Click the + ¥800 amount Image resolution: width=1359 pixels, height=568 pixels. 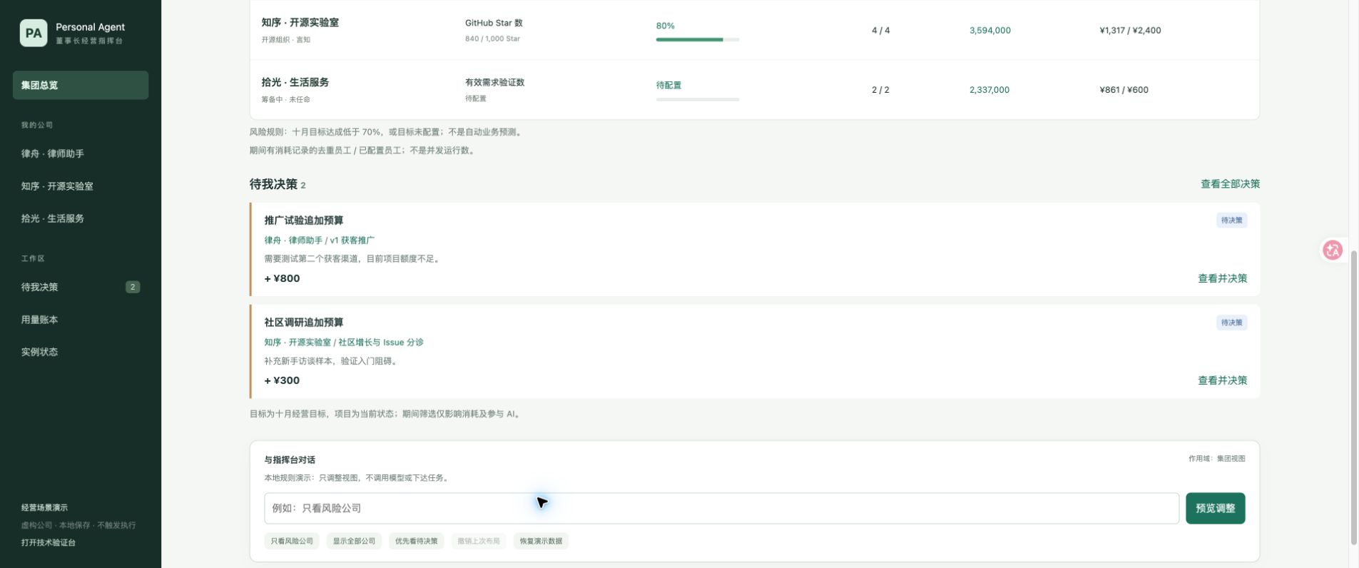[x=283, y=278]
